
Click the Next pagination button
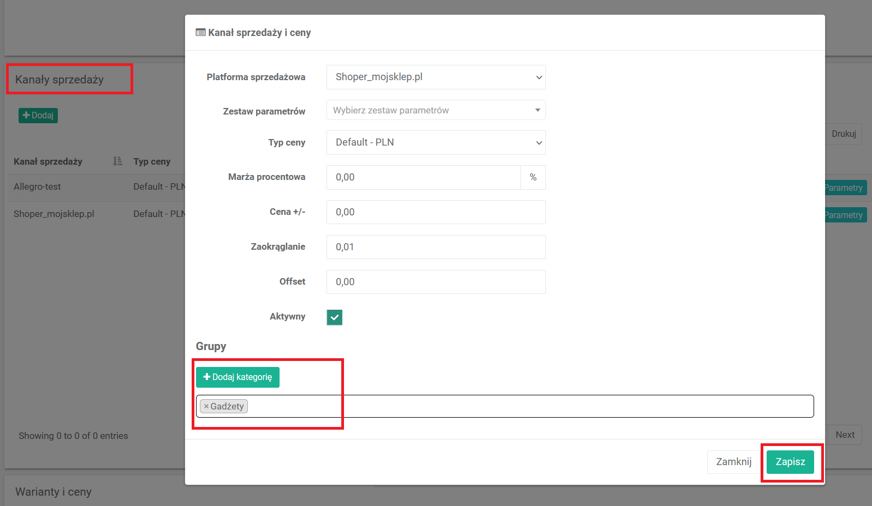pos(845,435)
